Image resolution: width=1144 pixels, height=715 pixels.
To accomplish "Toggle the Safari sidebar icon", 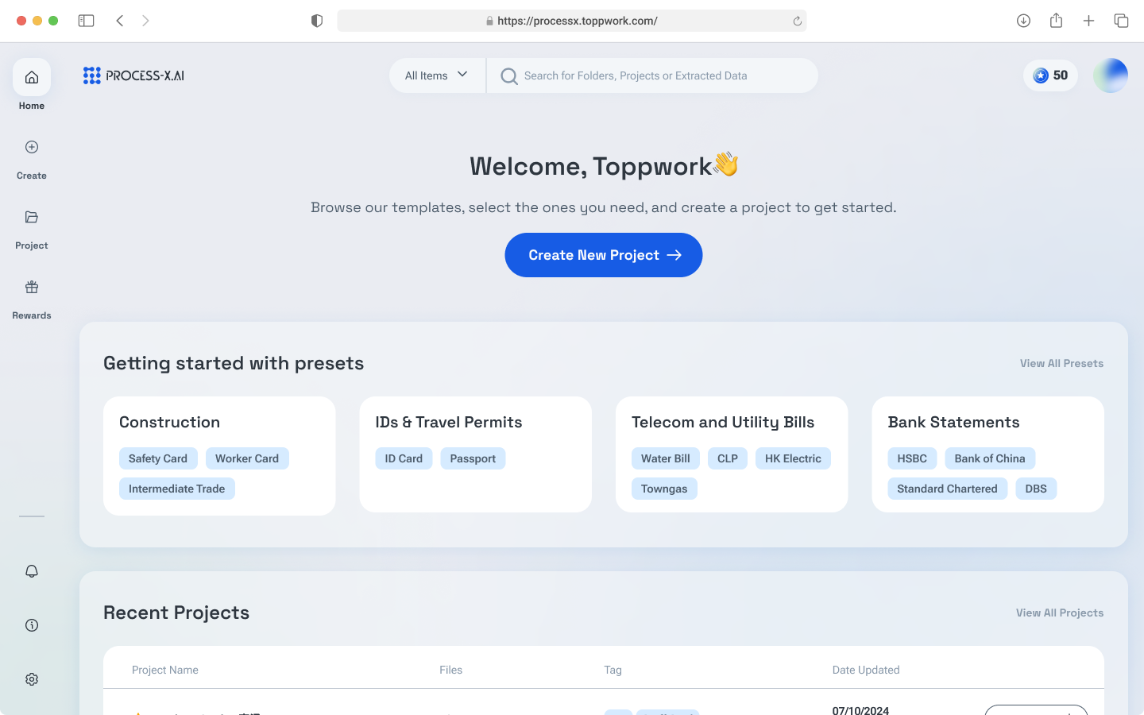I will coord(86,21).
